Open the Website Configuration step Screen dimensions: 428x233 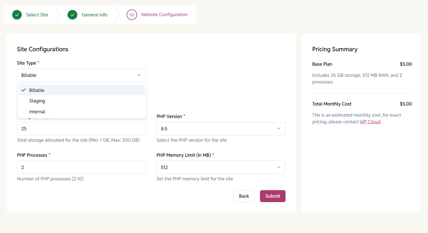tap(164, 14)
